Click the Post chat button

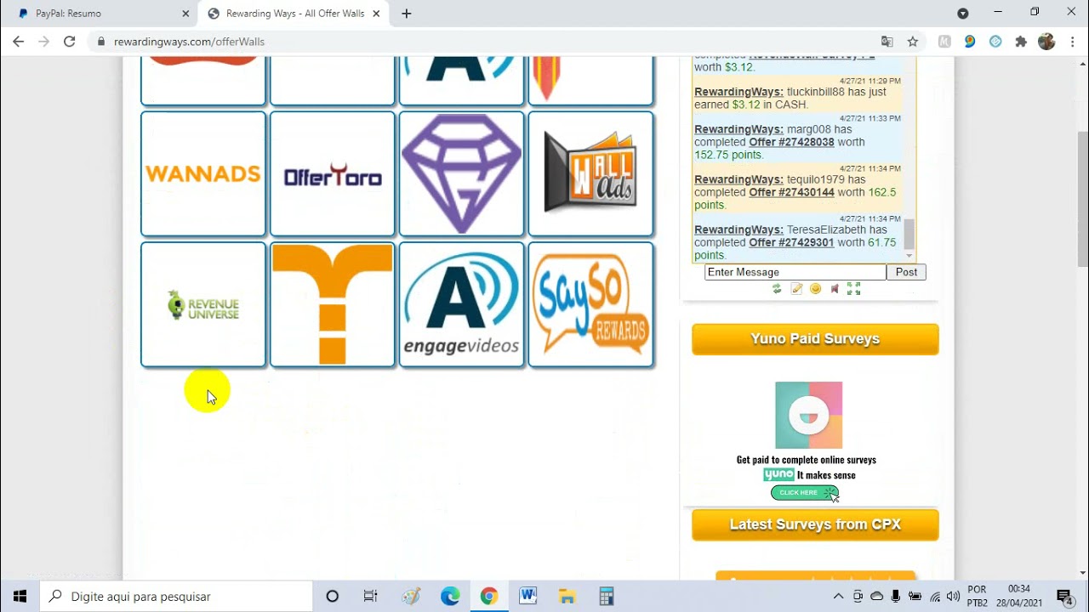(x=906, y=272)
